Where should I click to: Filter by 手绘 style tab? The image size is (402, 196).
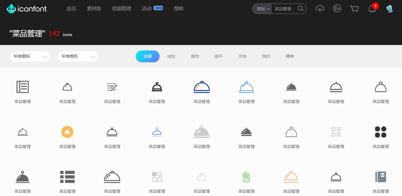242,56
